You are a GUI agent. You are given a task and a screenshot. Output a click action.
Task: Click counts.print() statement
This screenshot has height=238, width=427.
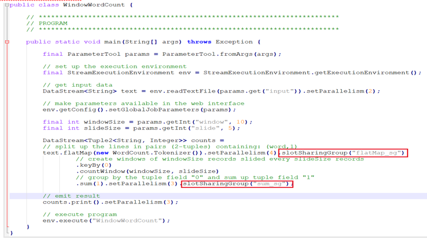[x=110, y=202]
